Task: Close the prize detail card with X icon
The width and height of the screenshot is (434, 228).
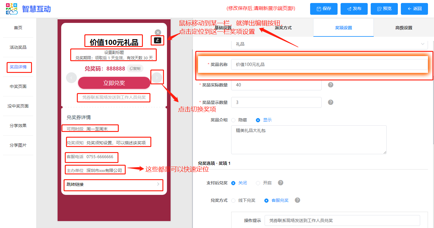Action: pos(158,32)
